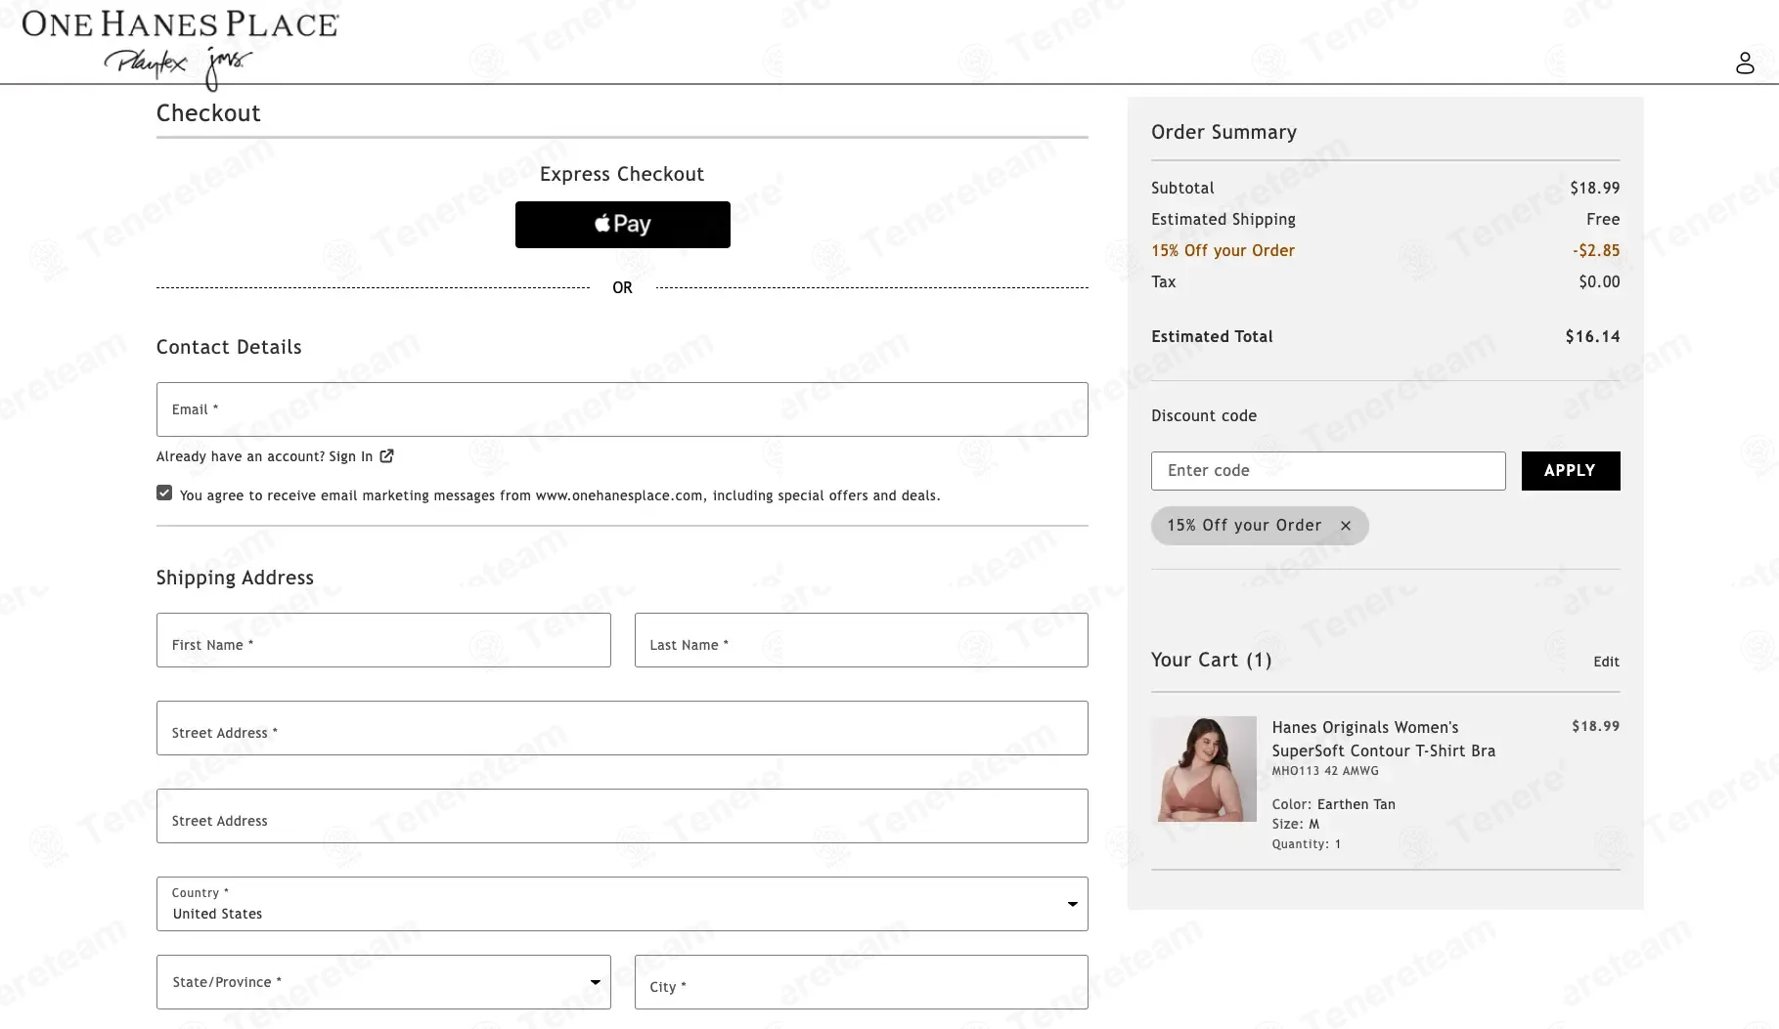Select the First Name field
The width and height of the screenshot is (1779, 1029).
point(383,640)
